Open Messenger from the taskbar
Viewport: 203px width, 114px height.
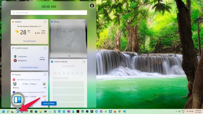101,111
